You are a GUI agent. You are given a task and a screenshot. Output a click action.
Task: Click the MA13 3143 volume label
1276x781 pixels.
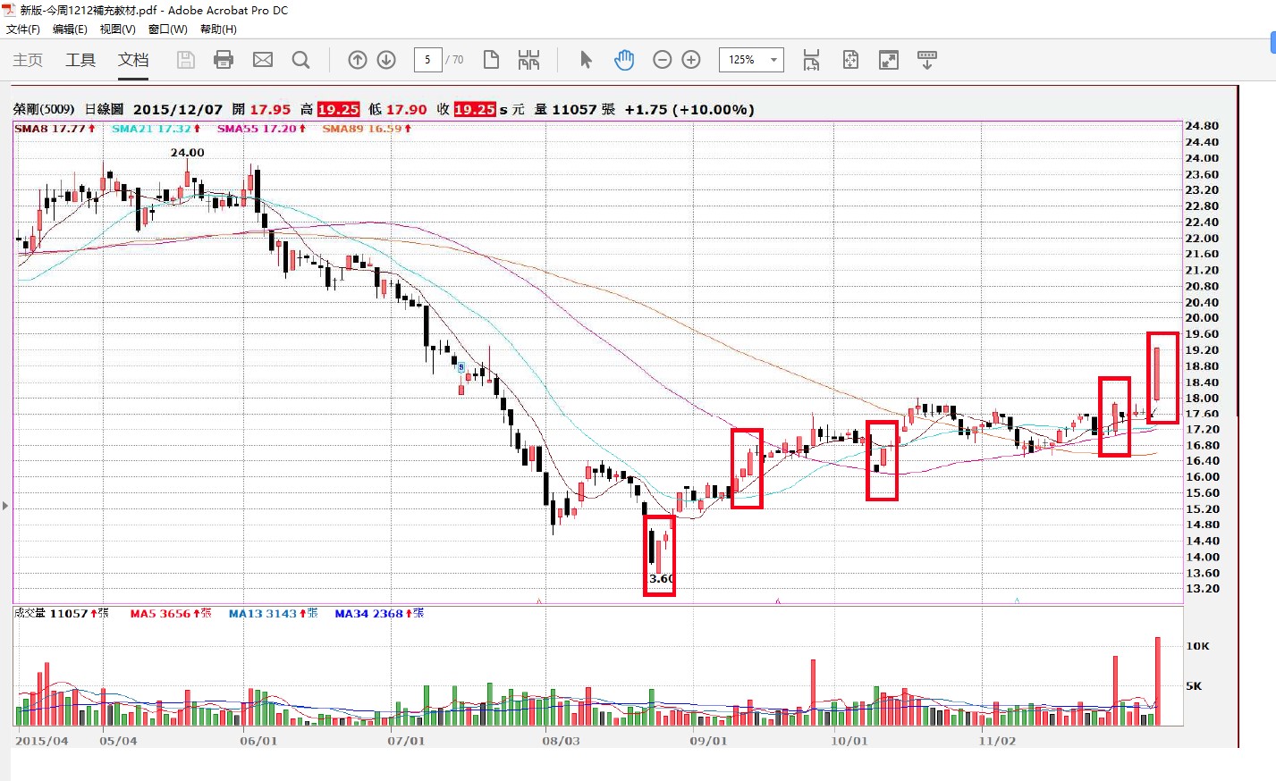[x=273, y=613]
